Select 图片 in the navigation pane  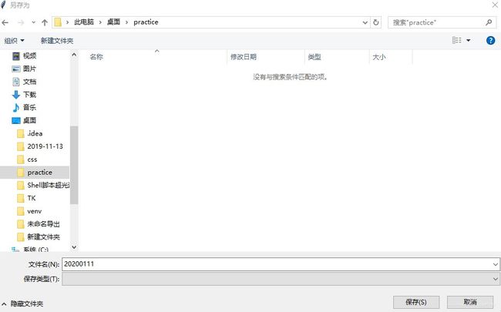[29, 69]
